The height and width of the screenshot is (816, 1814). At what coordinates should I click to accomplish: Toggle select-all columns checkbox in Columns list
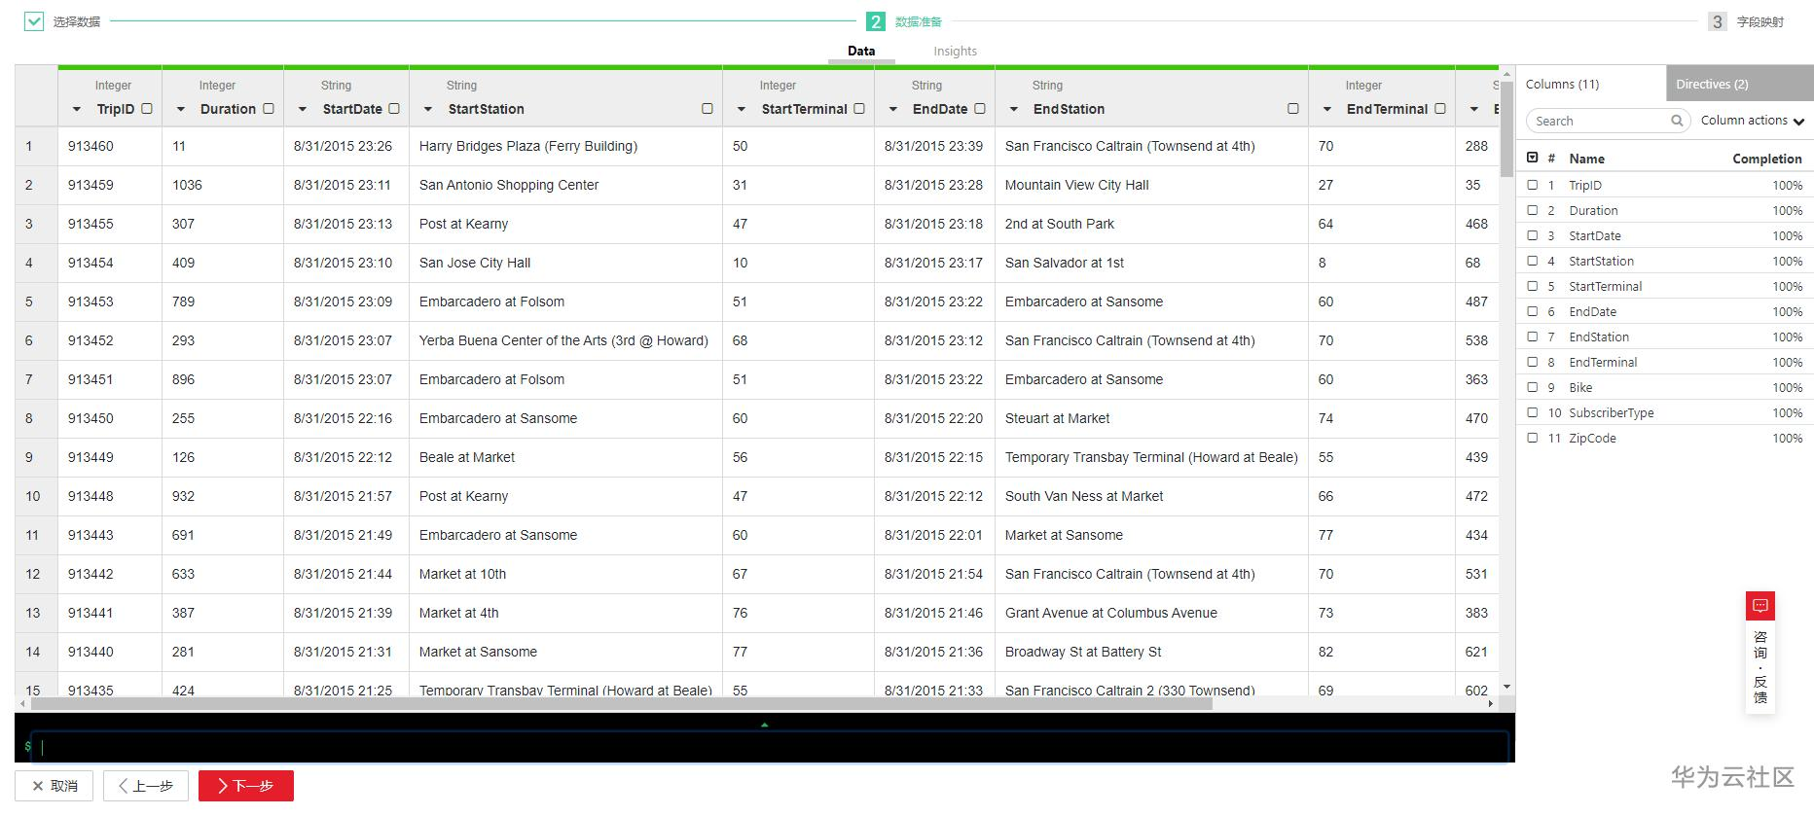coord(1533,158)
